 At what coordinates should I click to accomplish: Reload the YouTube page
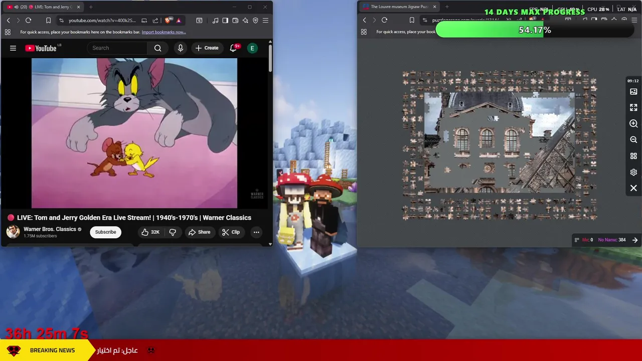coord(28,21)
